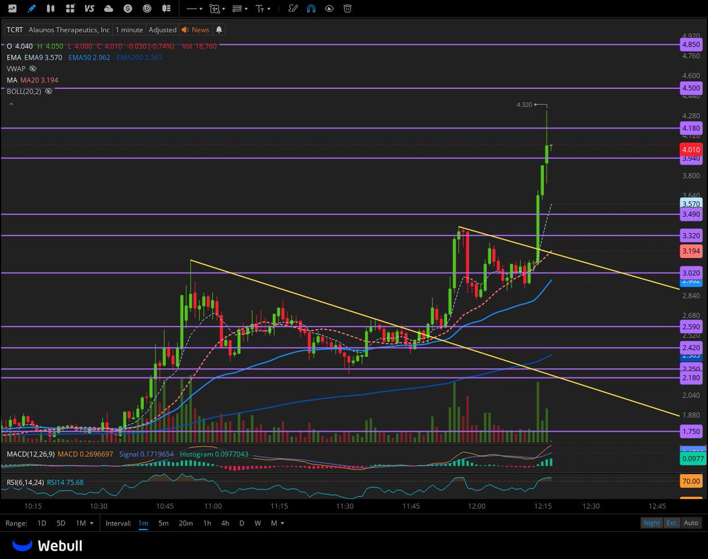Click the 3.320 price level label

coord(691,235)
